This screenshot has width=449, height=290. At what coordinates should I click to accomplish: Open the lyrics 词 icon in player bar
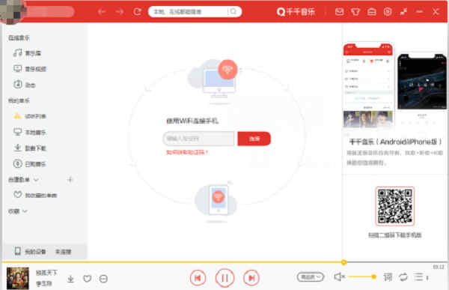click(388, 277)
